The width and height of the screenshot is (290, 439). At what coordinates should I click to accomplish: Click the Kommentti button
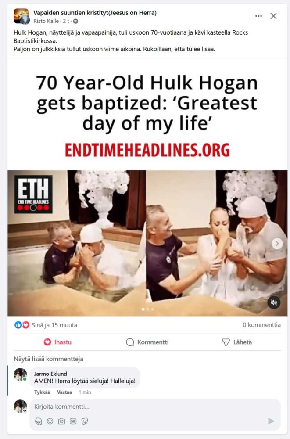coord(147,342)
